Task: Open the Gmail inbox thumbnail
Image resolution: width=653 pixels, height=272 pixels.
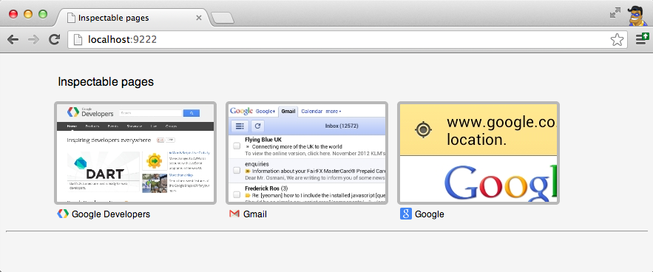Action: tap(307, 153)
